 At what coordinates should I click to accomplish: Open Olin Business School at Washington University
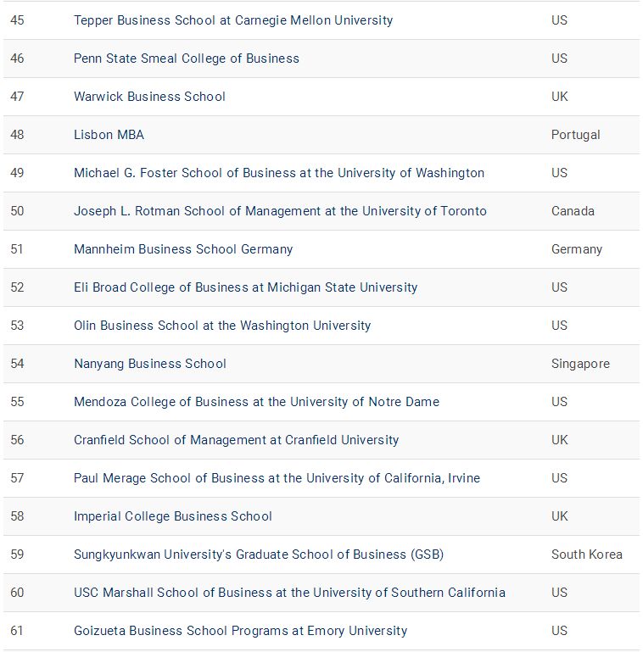[x=222, y=326]
